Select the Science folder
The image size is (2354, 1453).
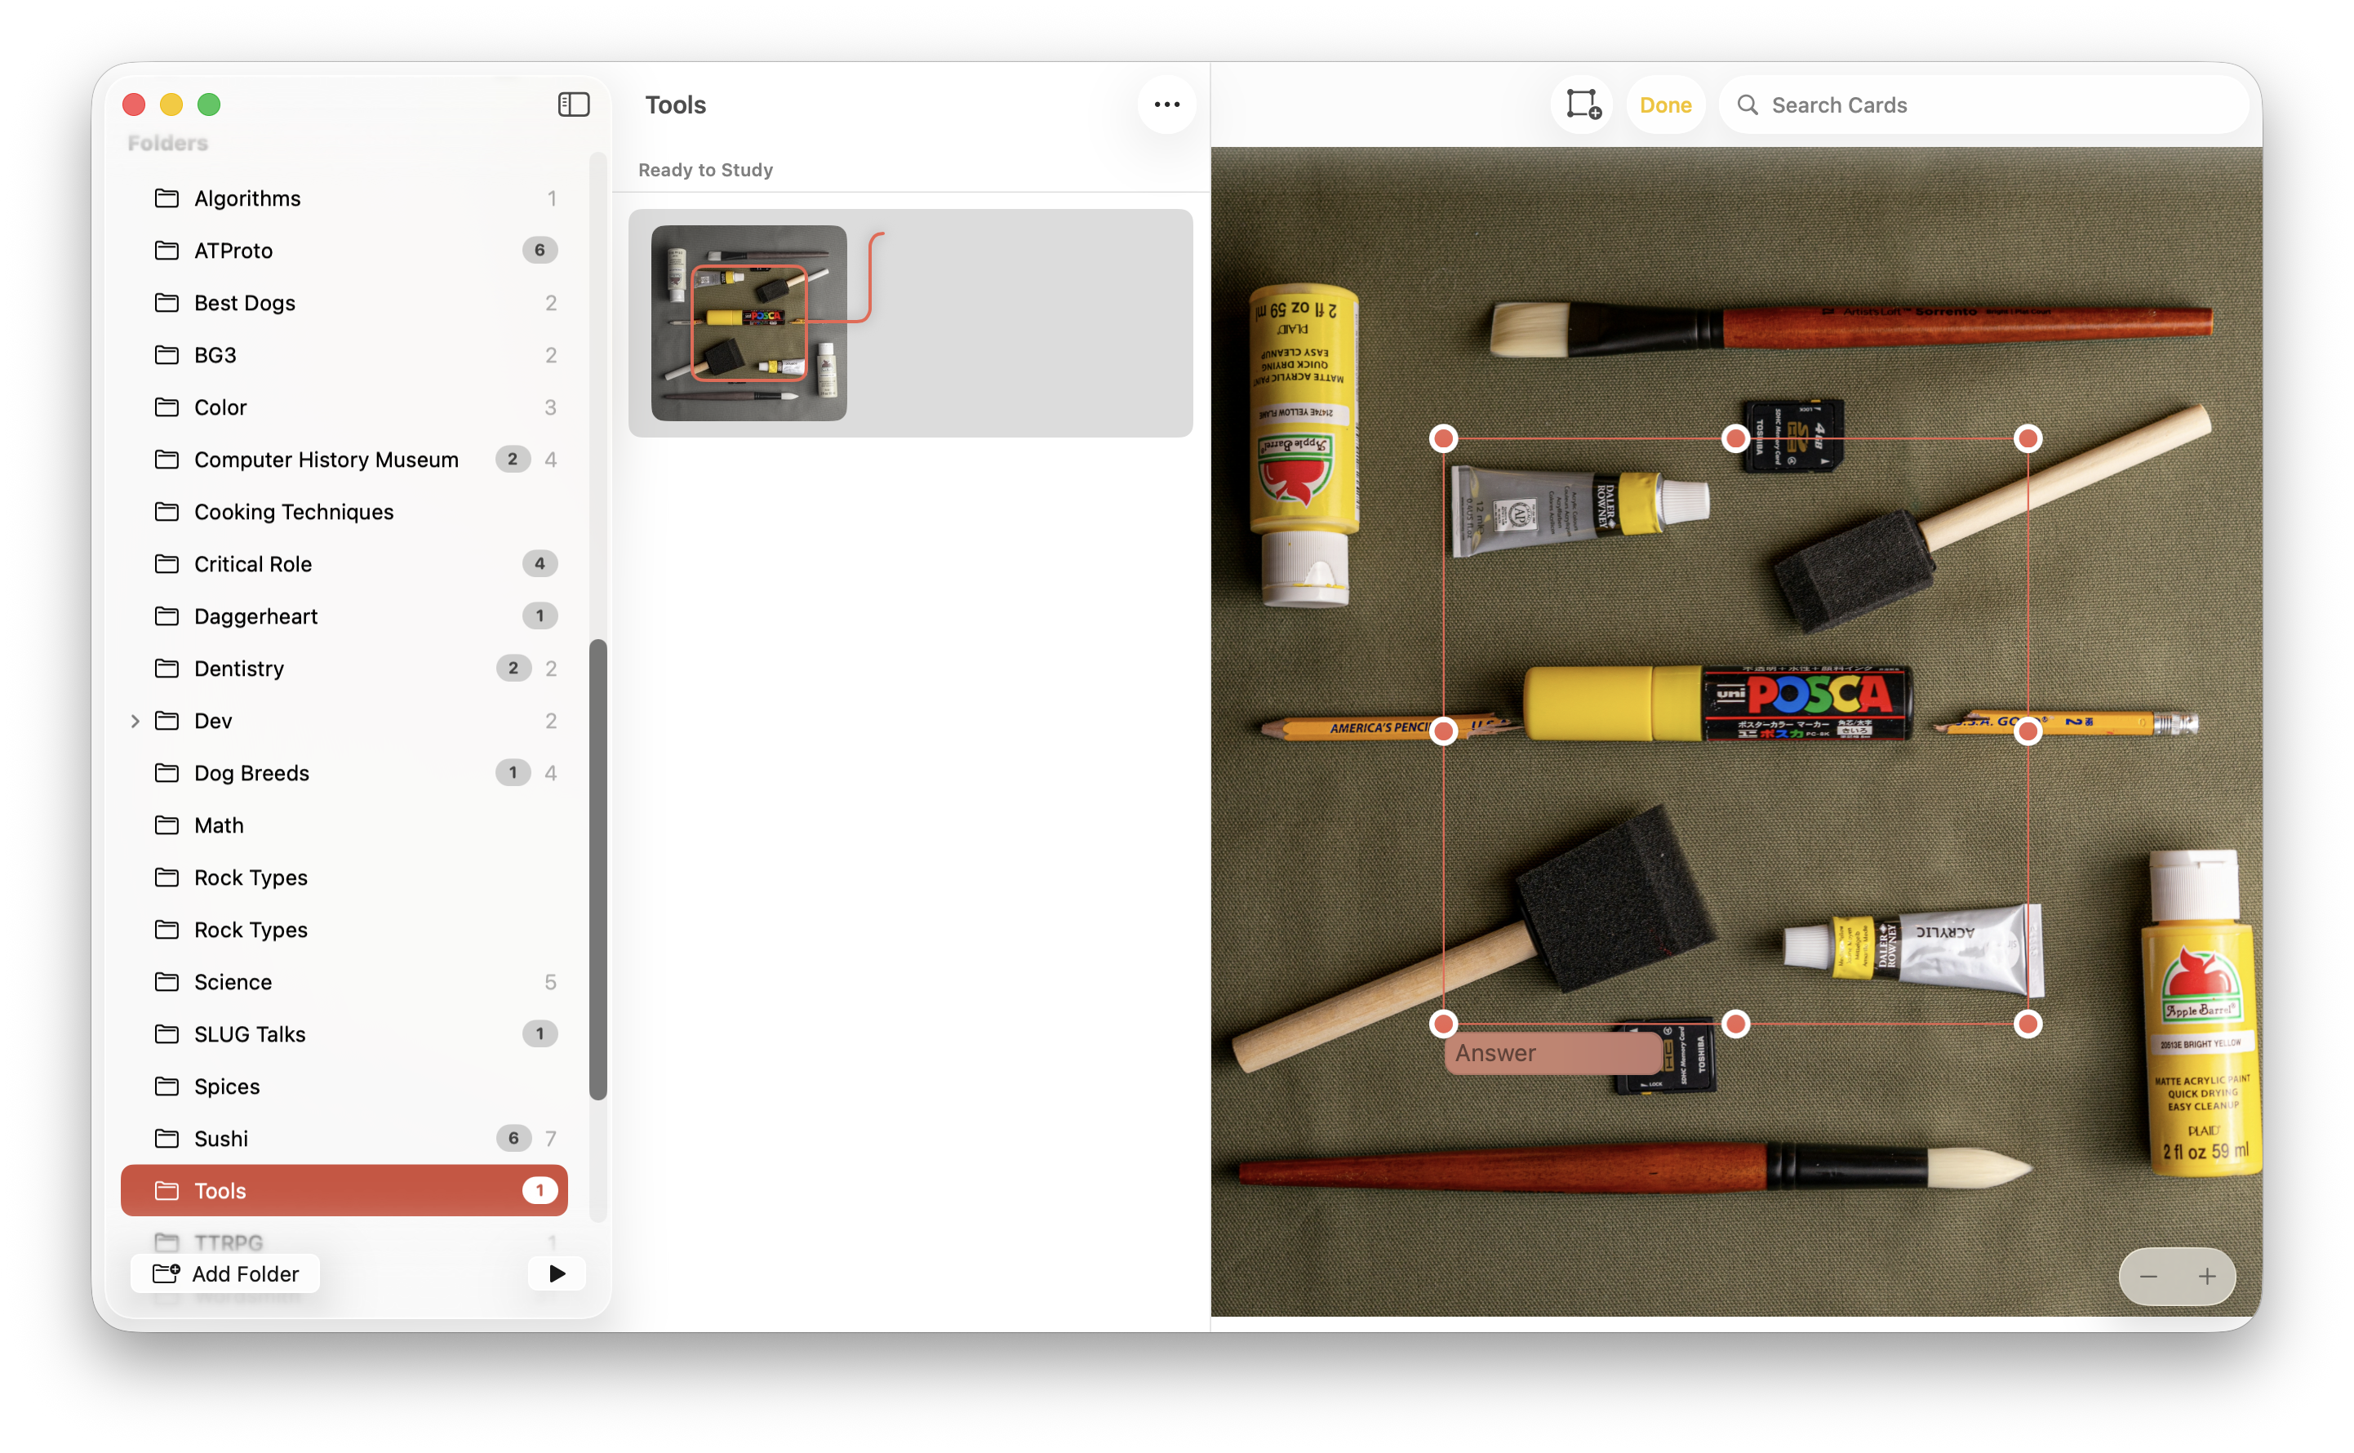(x=344, y=981)
